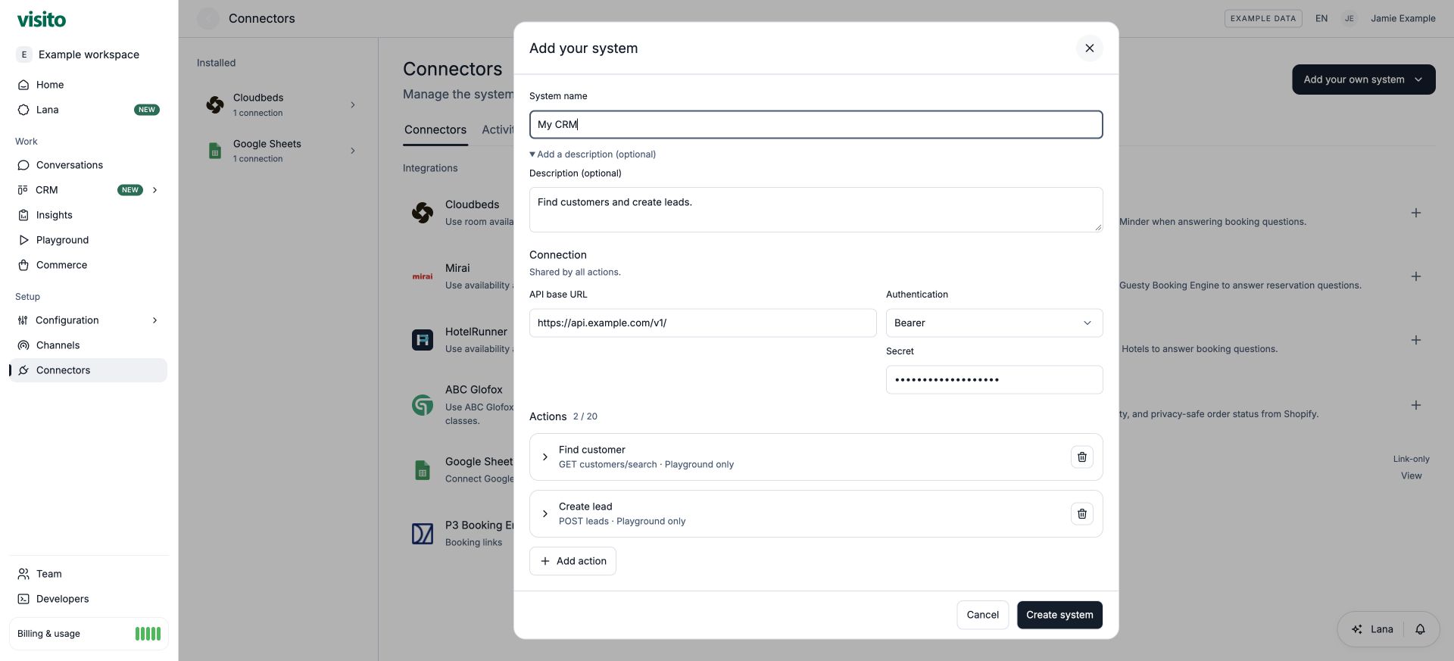Click the HotelRunner logo icon

pyautogui.click(x=423, y=340)
